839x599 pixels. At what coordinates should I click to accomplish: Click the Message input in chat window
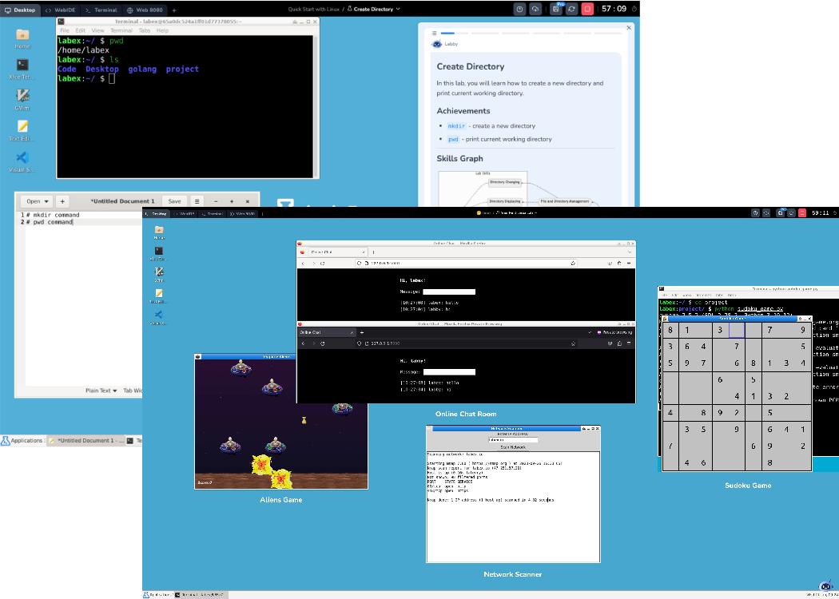coord(449,292)
